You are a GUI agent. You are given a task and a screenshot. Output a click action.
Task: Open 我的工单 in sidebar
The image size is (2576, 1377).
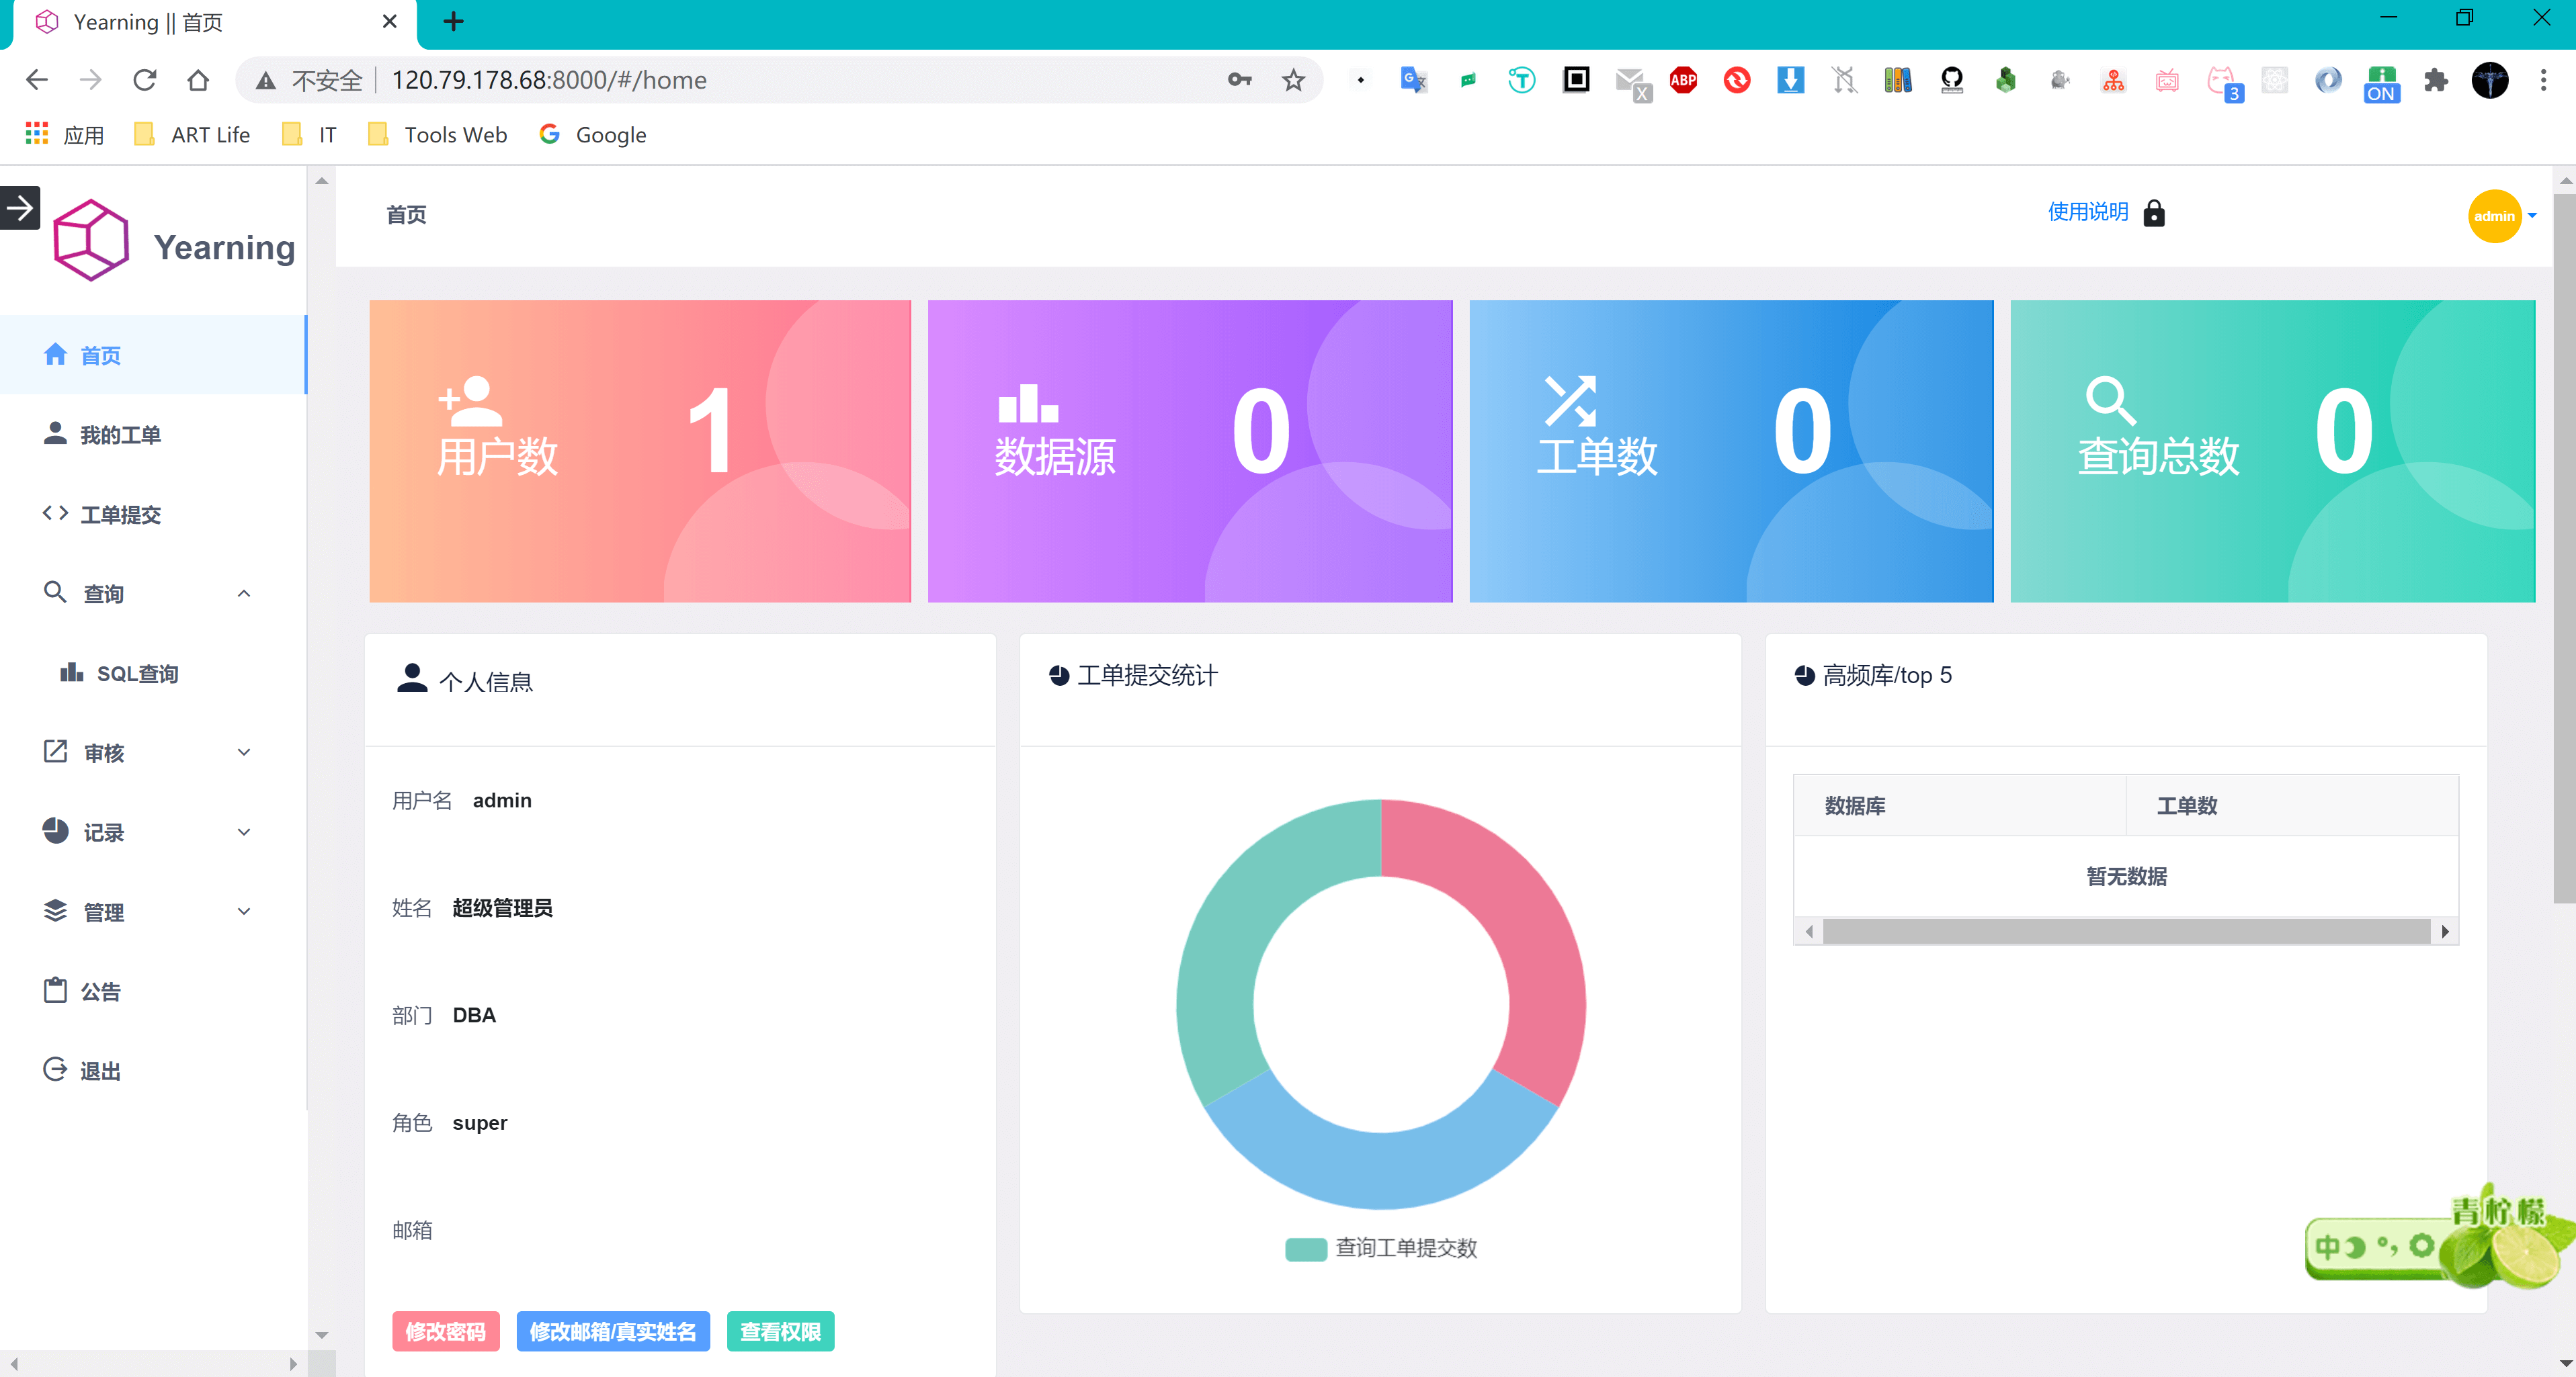click(x=120, y=435)
